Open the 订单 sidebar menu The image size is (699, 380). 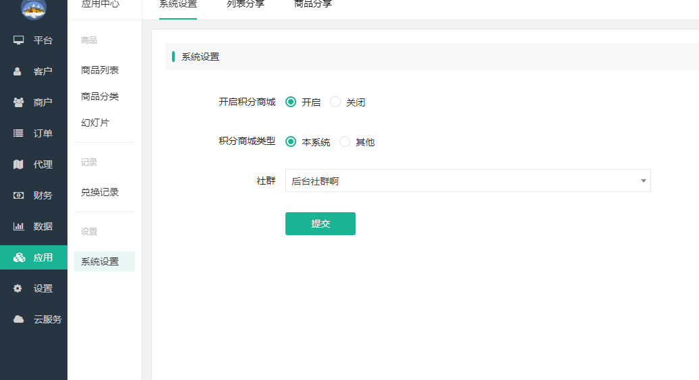pyautogui.click(x=34, y=133)
